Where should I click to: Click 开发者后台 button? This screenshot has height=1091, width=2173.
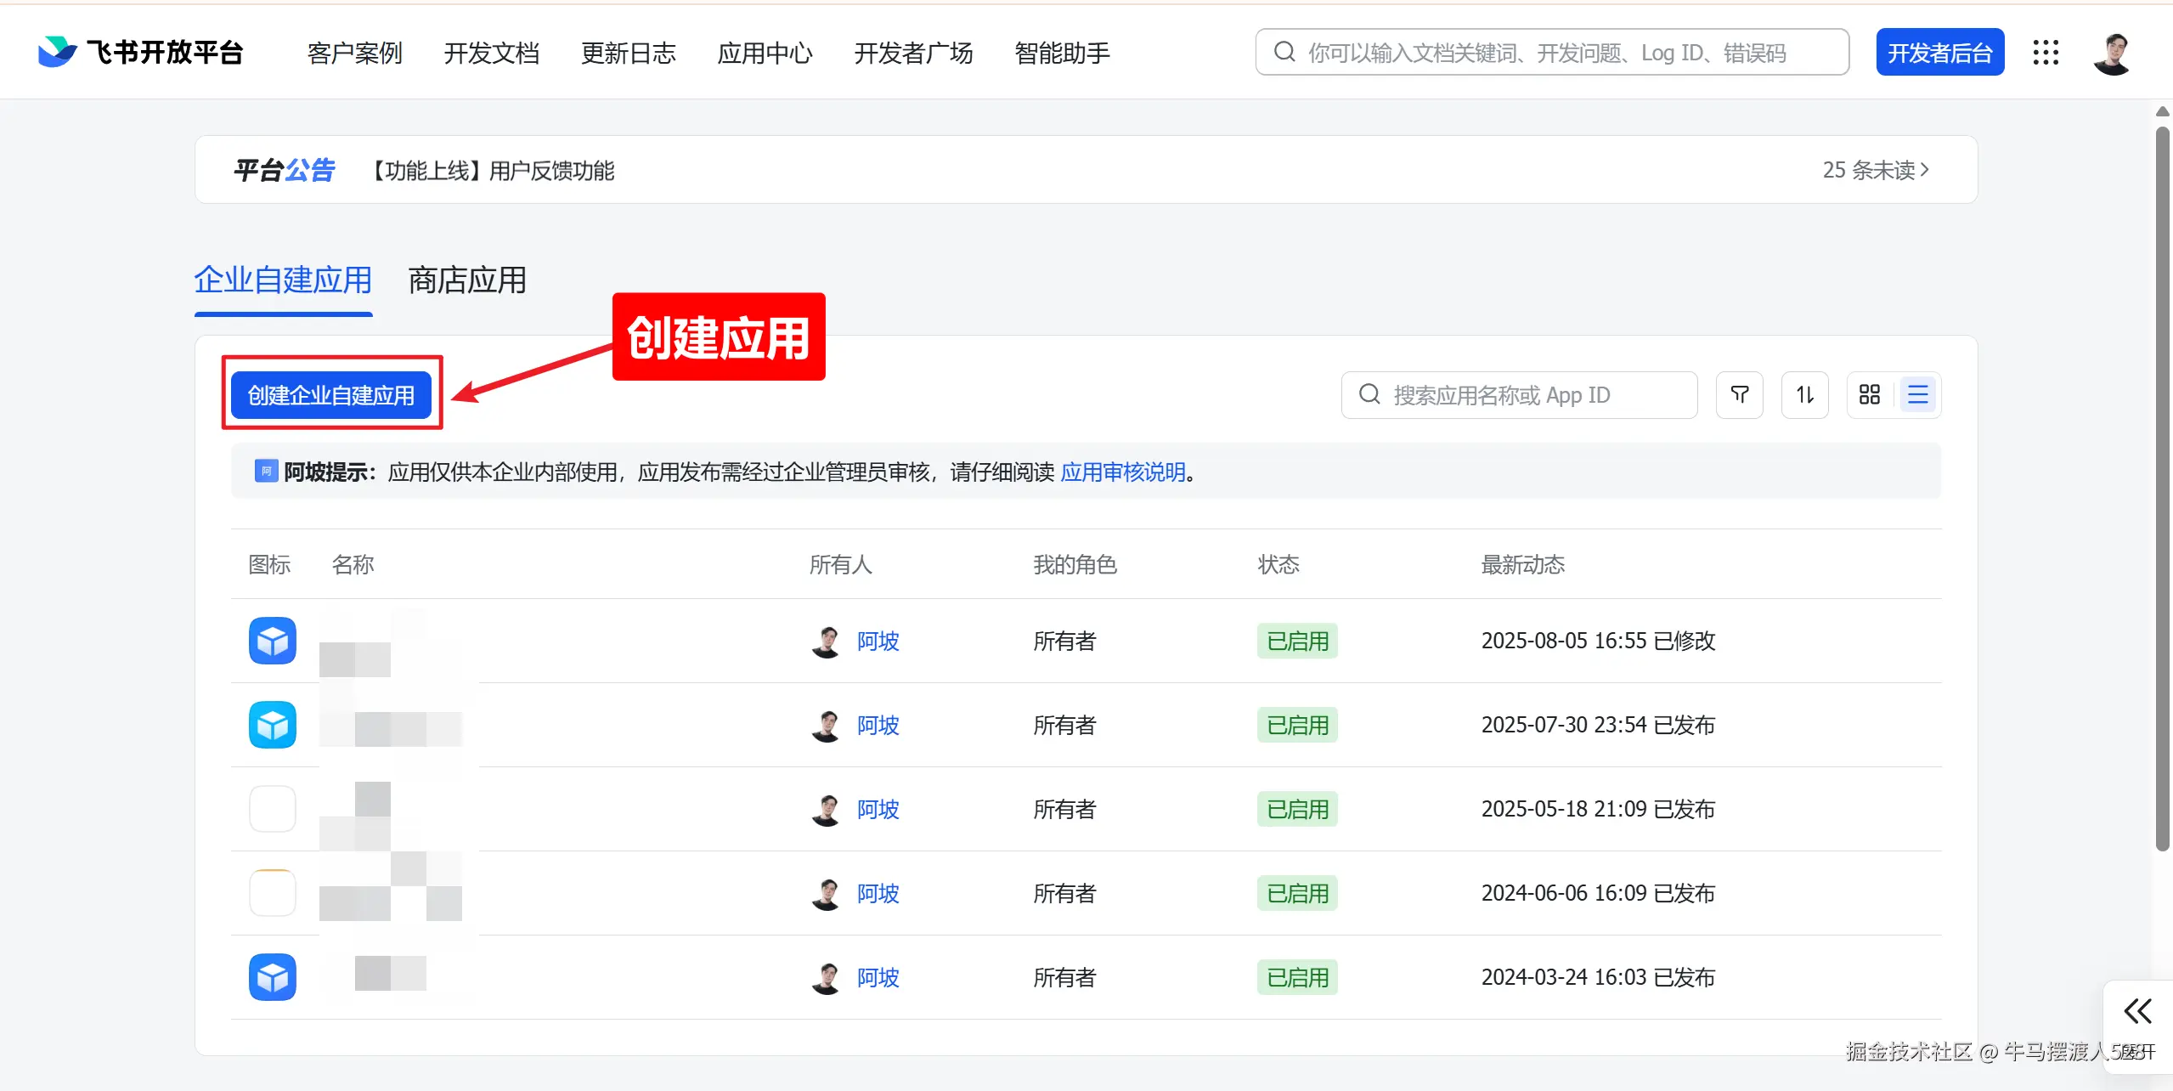click(1939, 53)
